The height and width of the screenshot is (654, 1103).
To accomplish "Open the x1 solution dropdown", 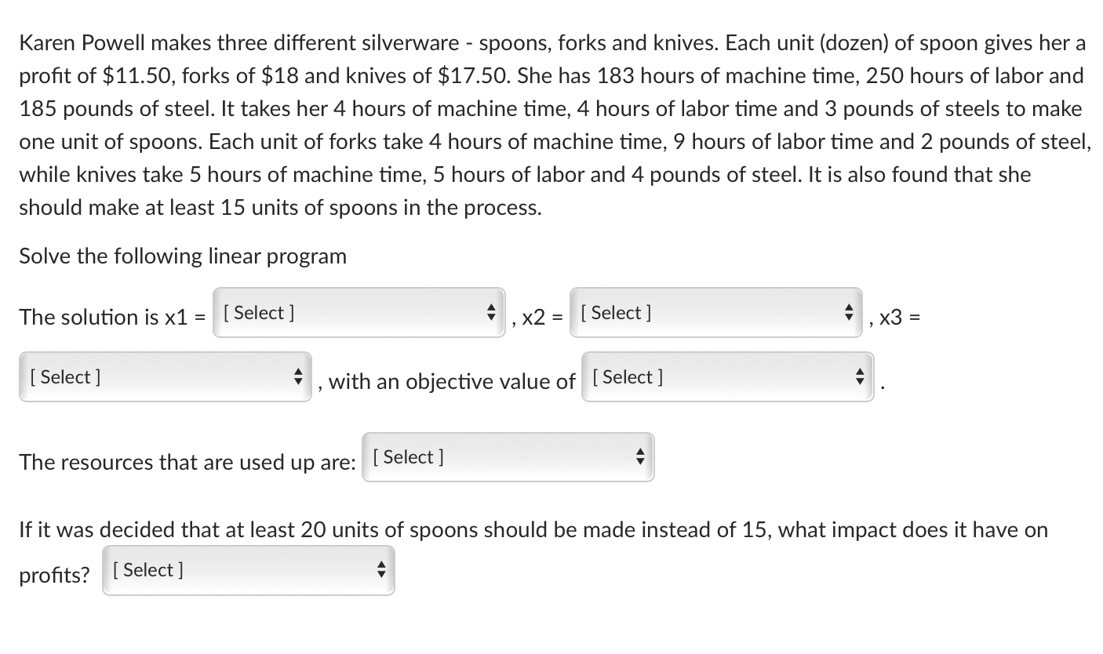I will tap(357, 313).
